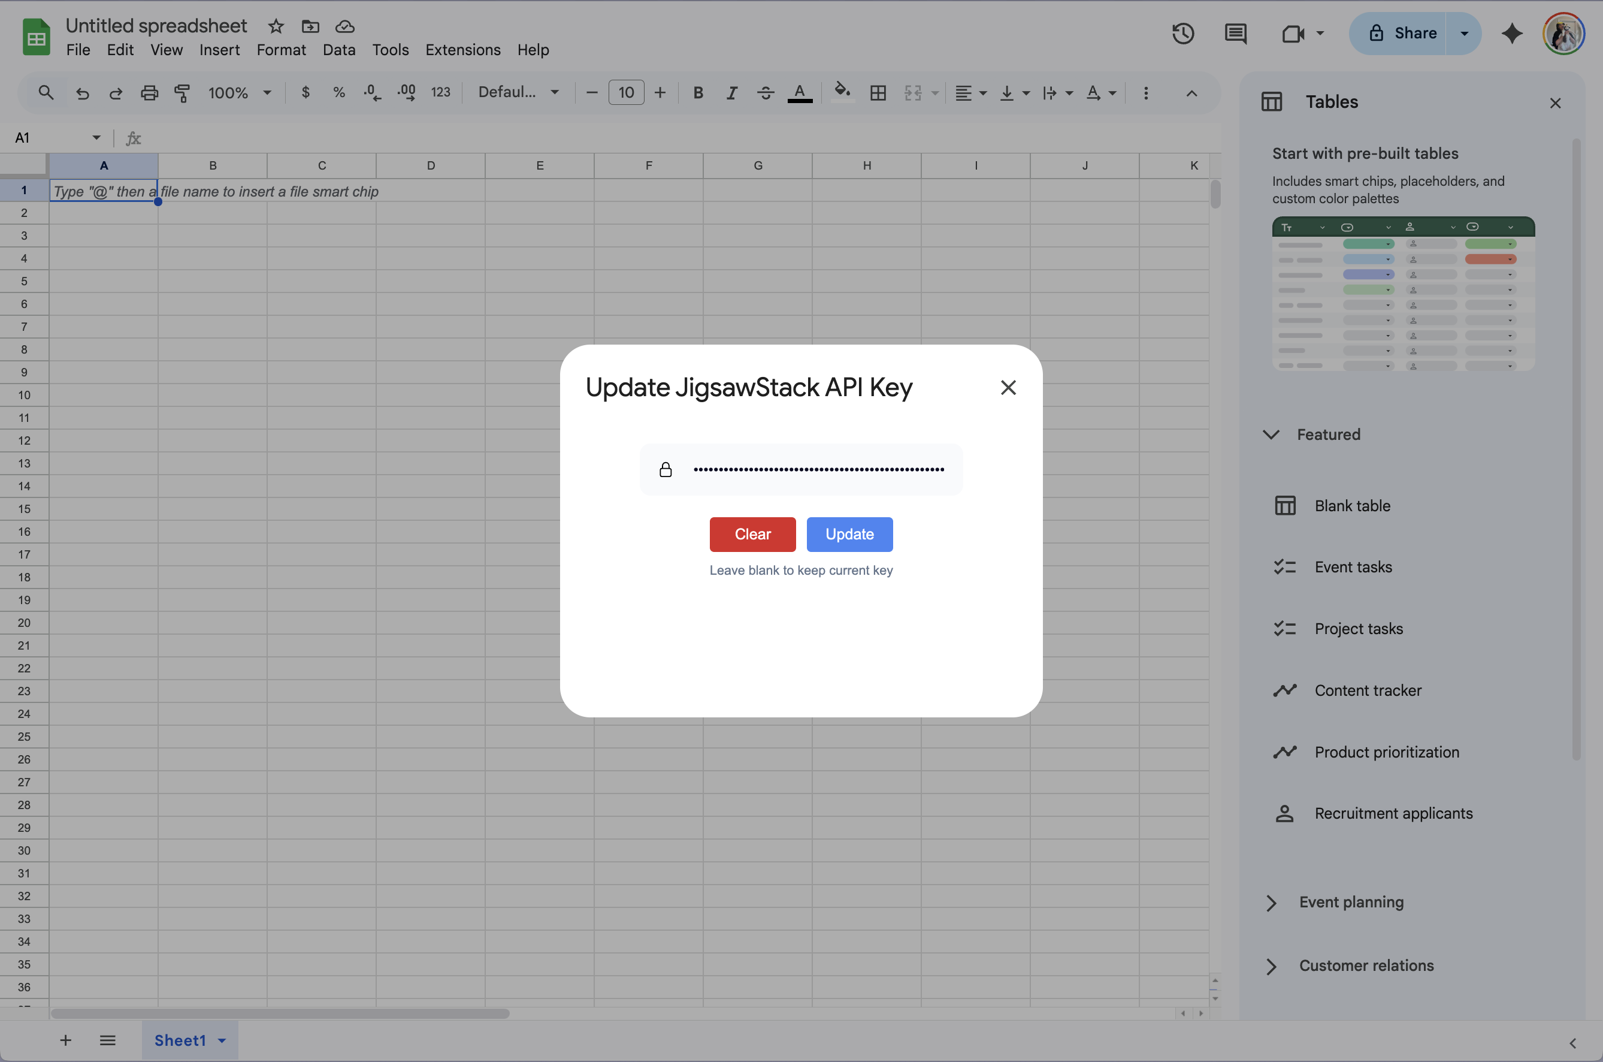Toggle bold formatting
Screen dimensions: 1603x1062
coord(698,93)
